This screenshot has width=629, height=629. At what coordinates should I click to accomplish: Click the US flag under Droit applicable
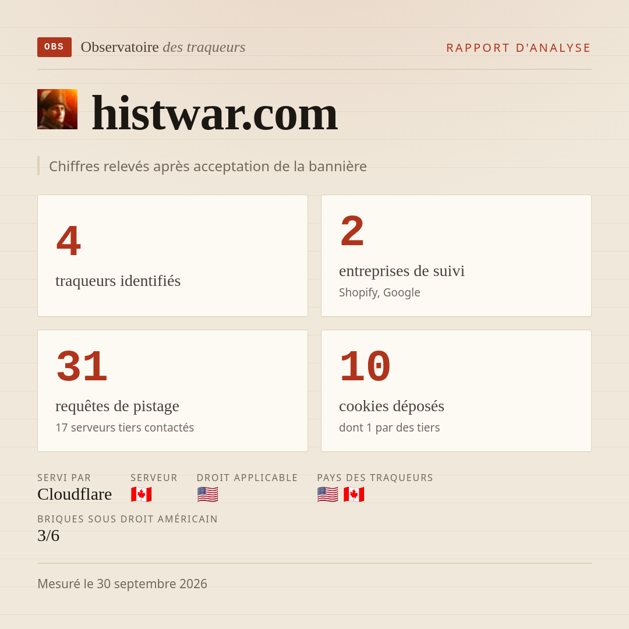[207, 494]
